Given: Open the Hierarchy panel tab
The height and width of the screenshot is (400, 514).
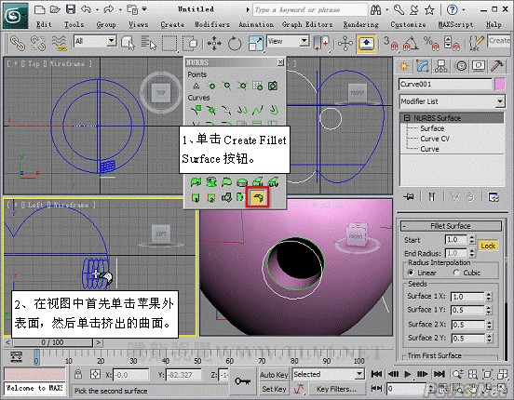Looking at the screenshot, I should (x=440, y=66).
